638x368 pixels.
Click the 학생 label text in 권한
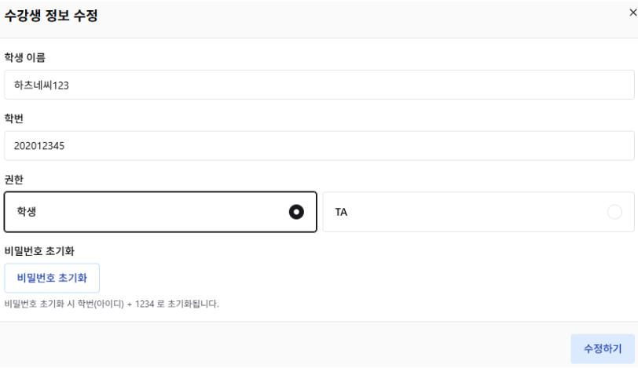click(27, 212)
